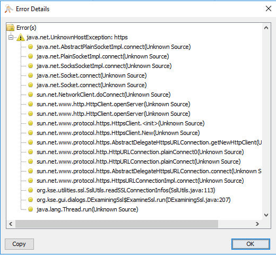Click the horizontal scrollbar right arrow

click(x=257, y=224)
